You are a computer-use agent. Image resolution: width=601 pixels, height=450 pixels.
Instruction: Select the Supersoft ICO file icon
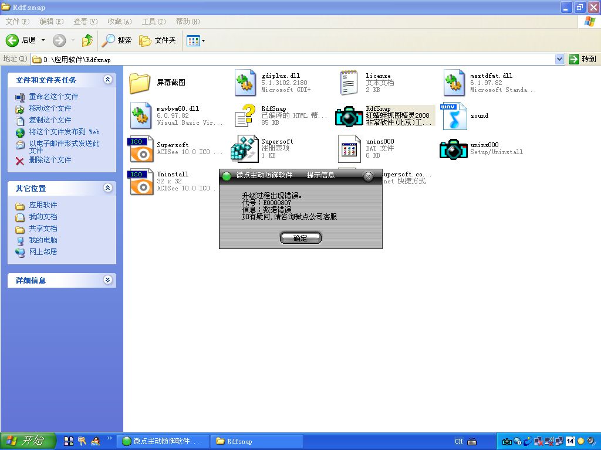pos(141,148)
